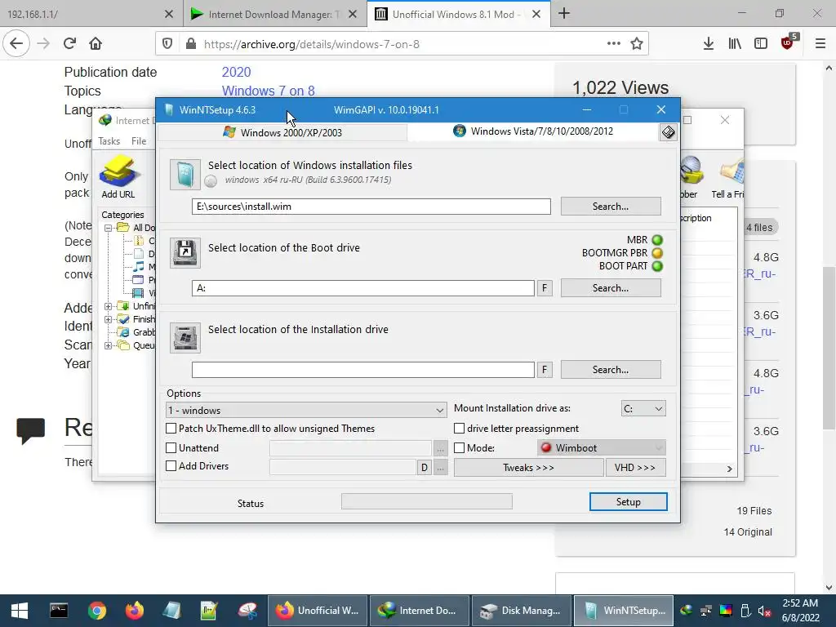
Task: Reload the page in Firefox
Action: coord(69,44)
